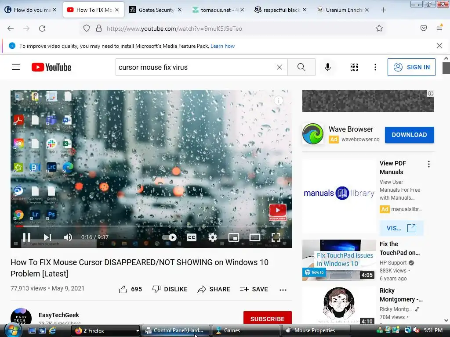450x337 pixels.
Task: Open the Windows Start orb
Action: [x=12, y=330]
